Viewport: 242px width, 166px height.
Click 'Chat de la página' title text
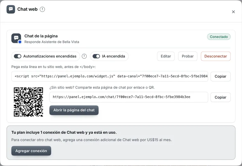pos(41,36)
